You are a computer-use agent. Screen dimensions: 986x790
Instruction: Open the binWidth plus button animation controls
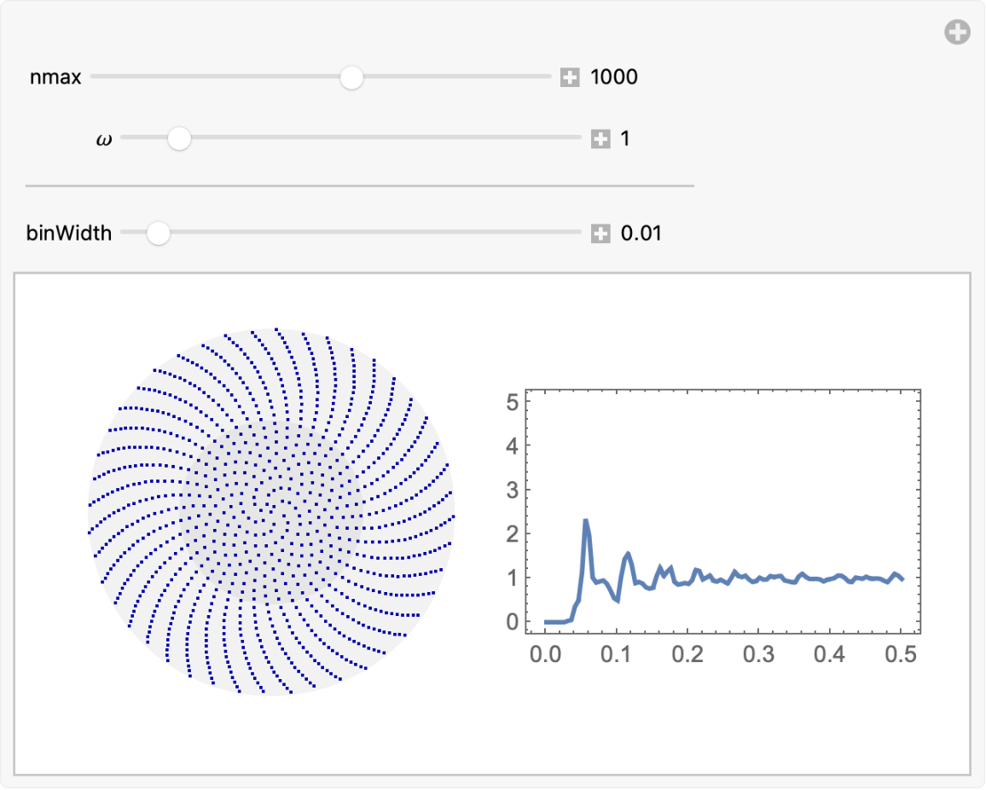tap(600, 233)
